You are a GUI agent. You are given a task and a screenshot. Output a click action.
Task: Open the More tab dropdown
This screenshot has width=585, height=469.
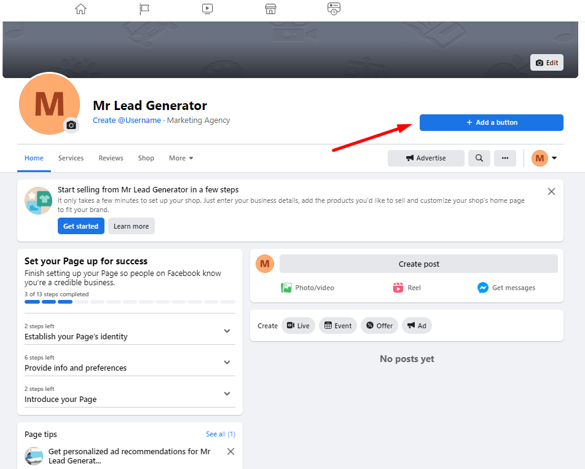(181, 158)
